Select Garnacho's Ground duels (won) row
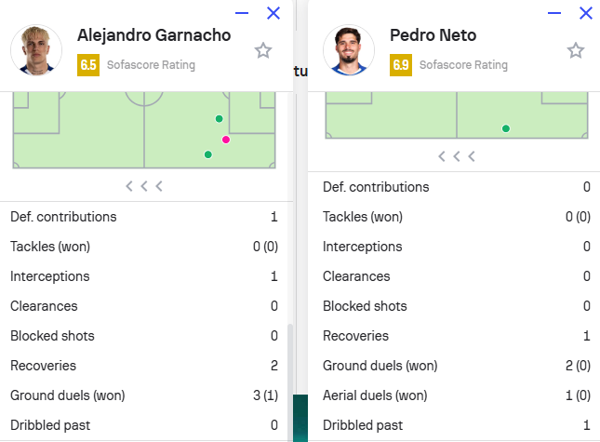 coord(144,395)
